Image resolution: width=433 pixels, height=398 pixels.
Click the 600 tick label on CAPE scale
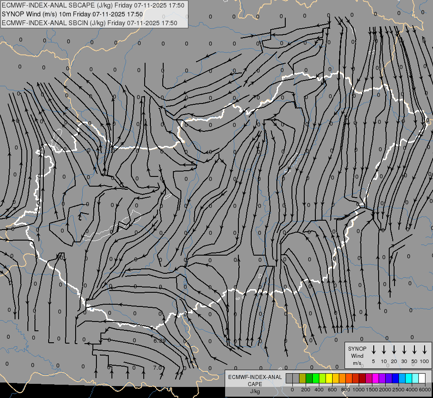click(x=332, y=390)
